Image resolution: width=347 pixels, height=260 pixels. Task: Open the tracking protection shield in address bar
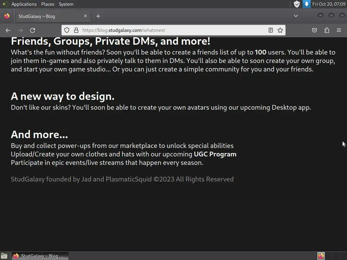coord(67,30)
